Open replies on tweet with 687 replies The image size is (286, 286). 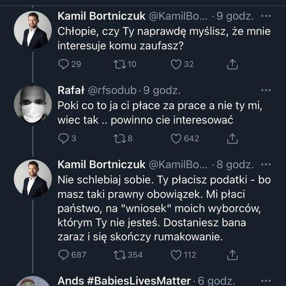(x=63, y=255)
